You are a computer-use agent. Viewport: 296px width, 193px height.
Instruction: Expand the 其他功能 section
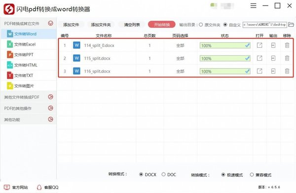click(51, 119)
